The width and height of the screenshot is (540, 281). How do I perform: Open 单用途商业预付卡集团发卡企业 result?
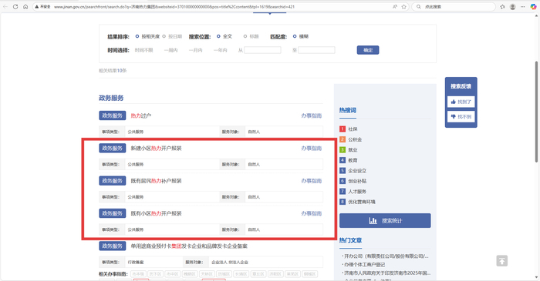[189, 246]
